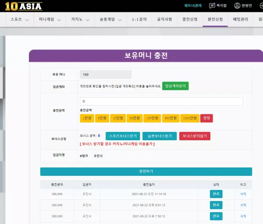This screenshot has width=263, height=224.
Task: Open the 배팅관리 menu
Action: [x=241, y=19]
